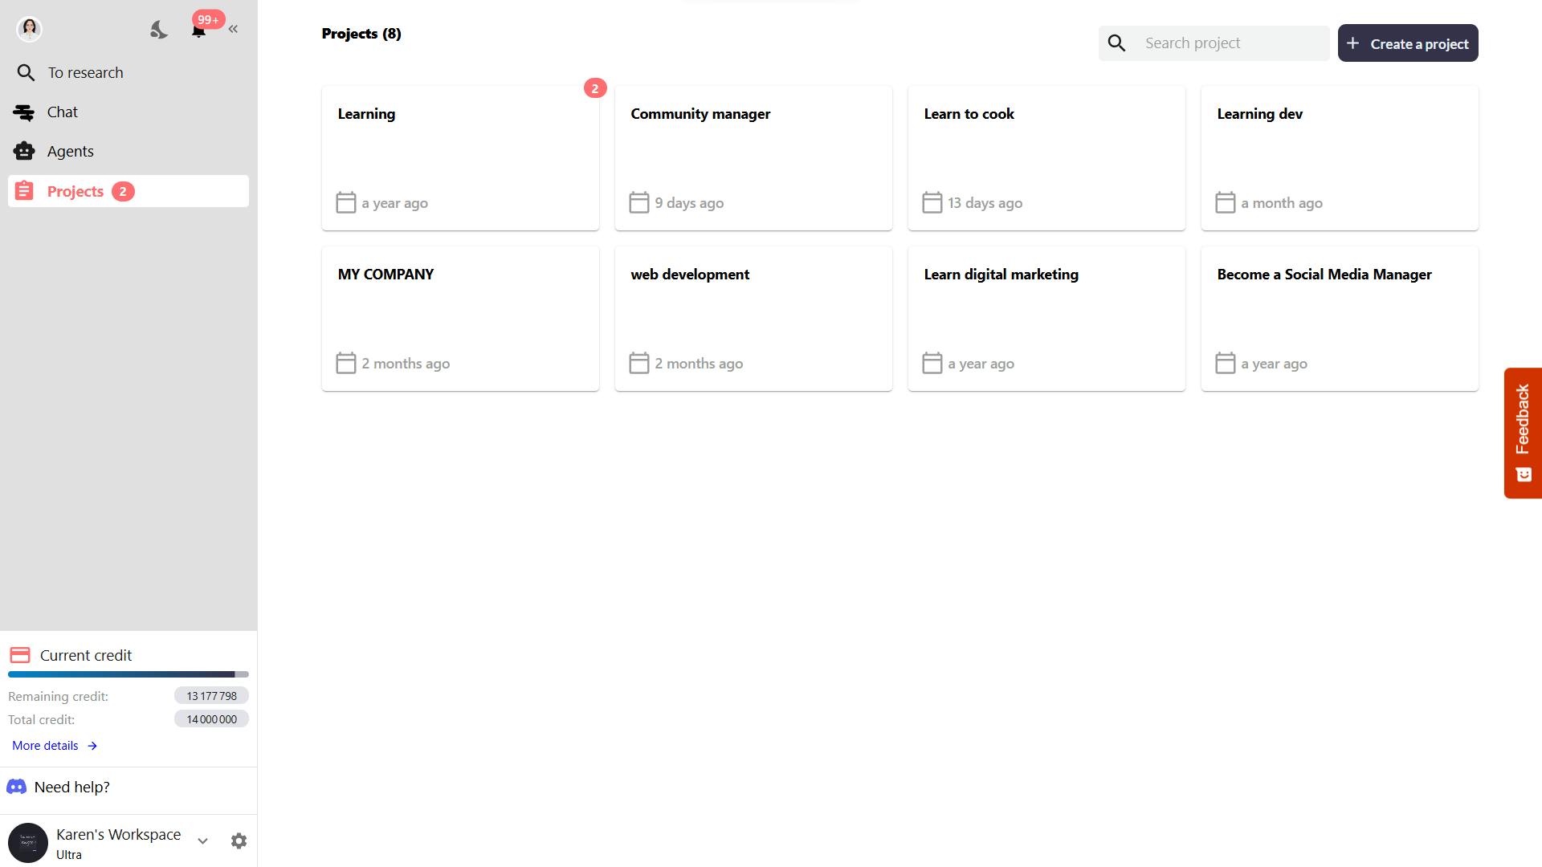Click the Current credit progress bar
Viewport: 1542px width, 867px height.
point(128,674)
